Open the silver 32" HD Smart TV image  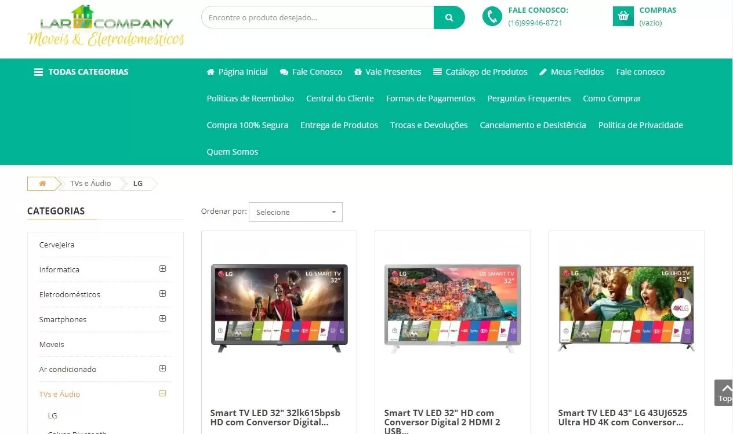tap(453, 308)
